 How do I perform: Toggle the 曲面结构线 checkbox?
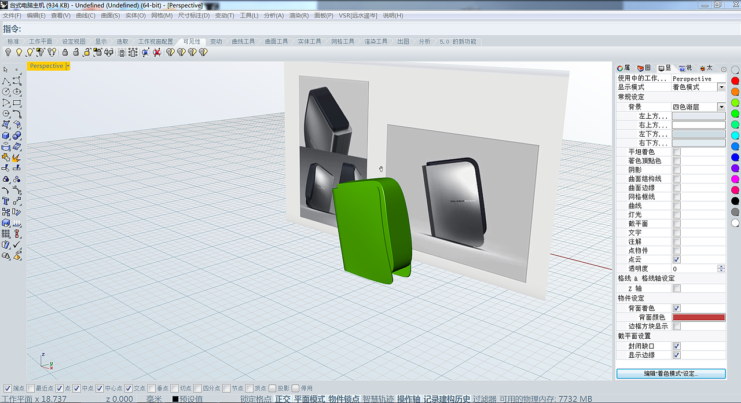click(677, 179)
